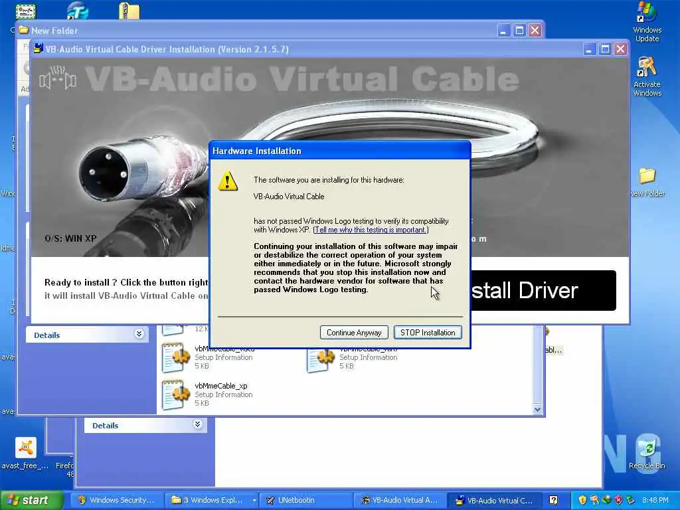This screenshot has width=680, height=510.
Task: Close the VB-Audio Virtual Cable installer window
Action: tap(621, 49)
